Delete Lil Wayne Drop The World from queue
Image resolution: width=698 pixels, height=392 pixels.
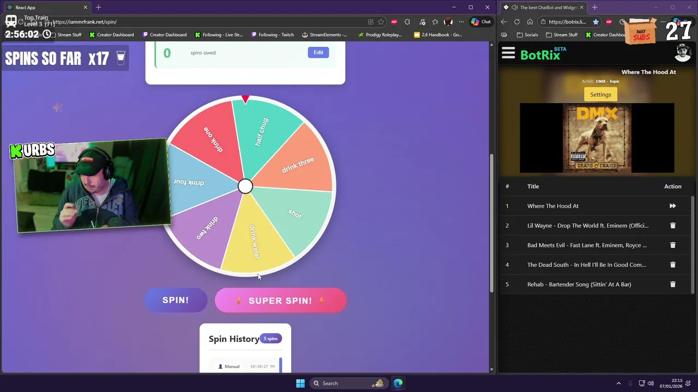pos(672,225)
